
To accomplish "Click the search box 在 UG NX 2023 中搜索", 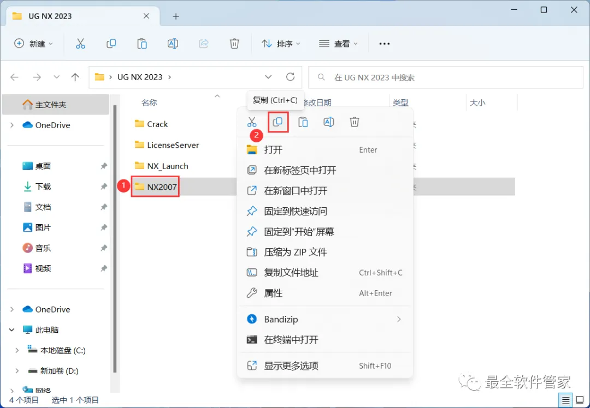I will 446,77.
